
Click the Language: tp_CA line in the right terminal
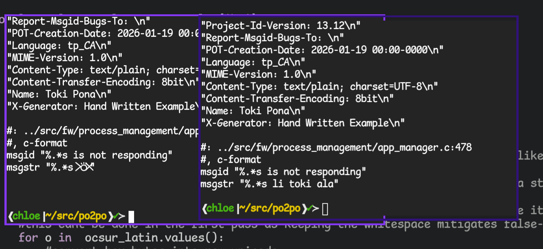[253, 62]
